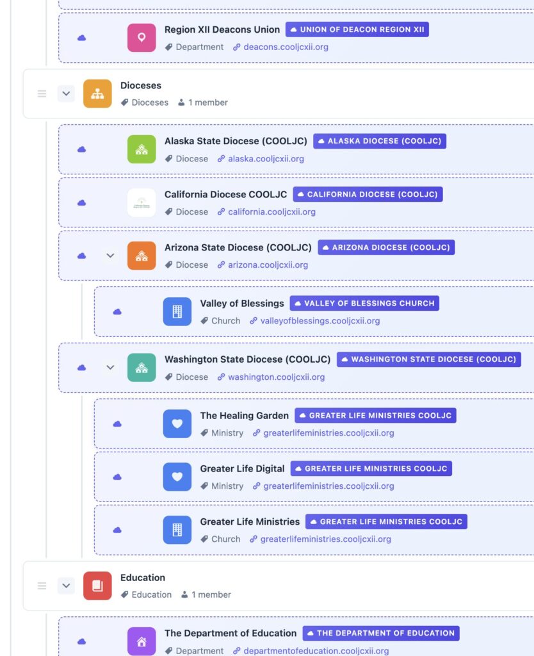Click the UNION OF DEACON REGION XII badge
This screenshot has width=534, height=656.
pyautogui.click(x=357, y=29)
